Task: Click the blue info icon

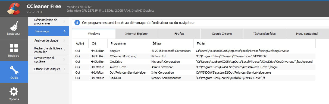Action: click(x=77, y=23)
